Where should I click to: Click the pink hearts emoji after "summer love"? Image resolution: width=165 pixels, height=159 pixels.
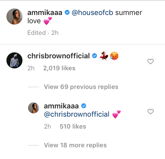point(47,21)
